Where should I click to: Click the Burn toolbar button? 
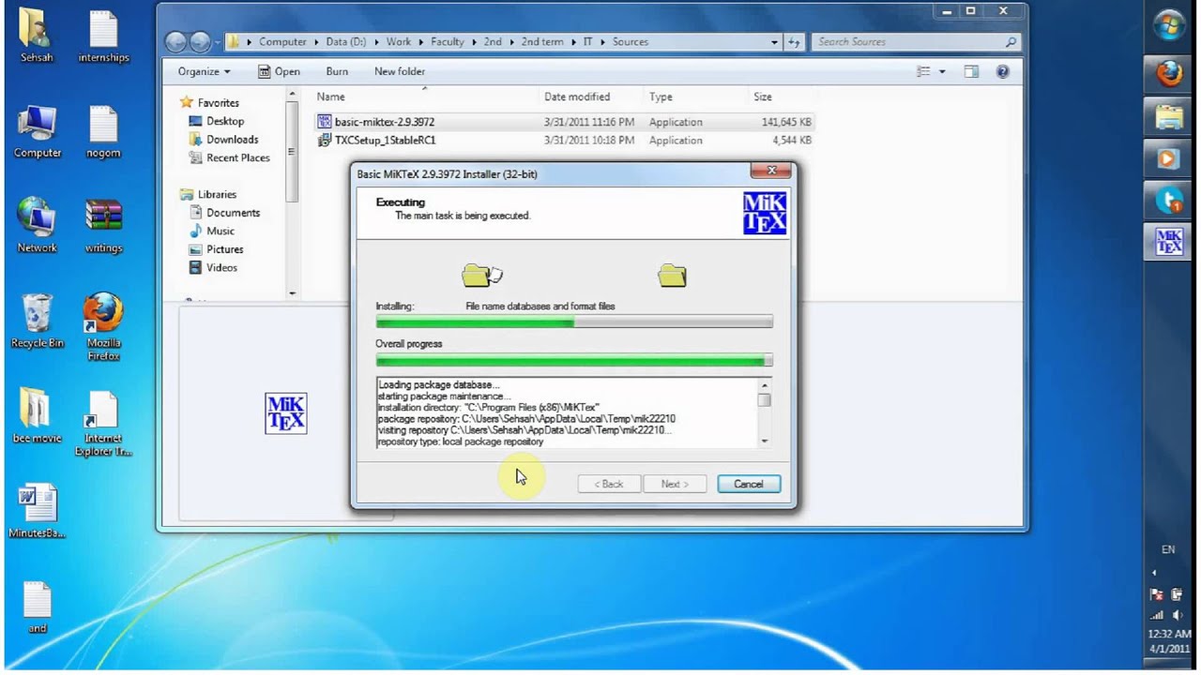[x=337, y=71]
